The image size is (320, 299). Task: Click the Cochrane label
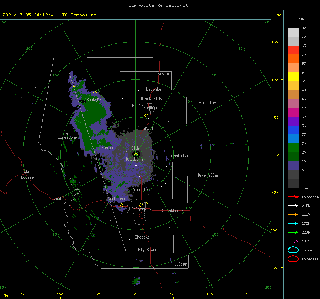[116, 199]
